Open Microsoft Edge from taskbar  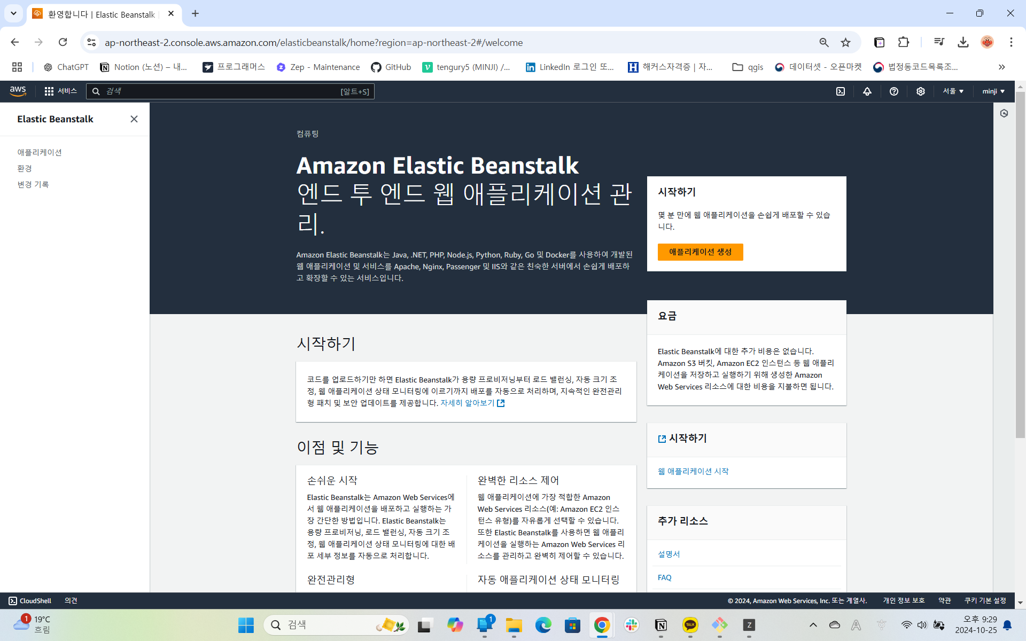[543, 625]
